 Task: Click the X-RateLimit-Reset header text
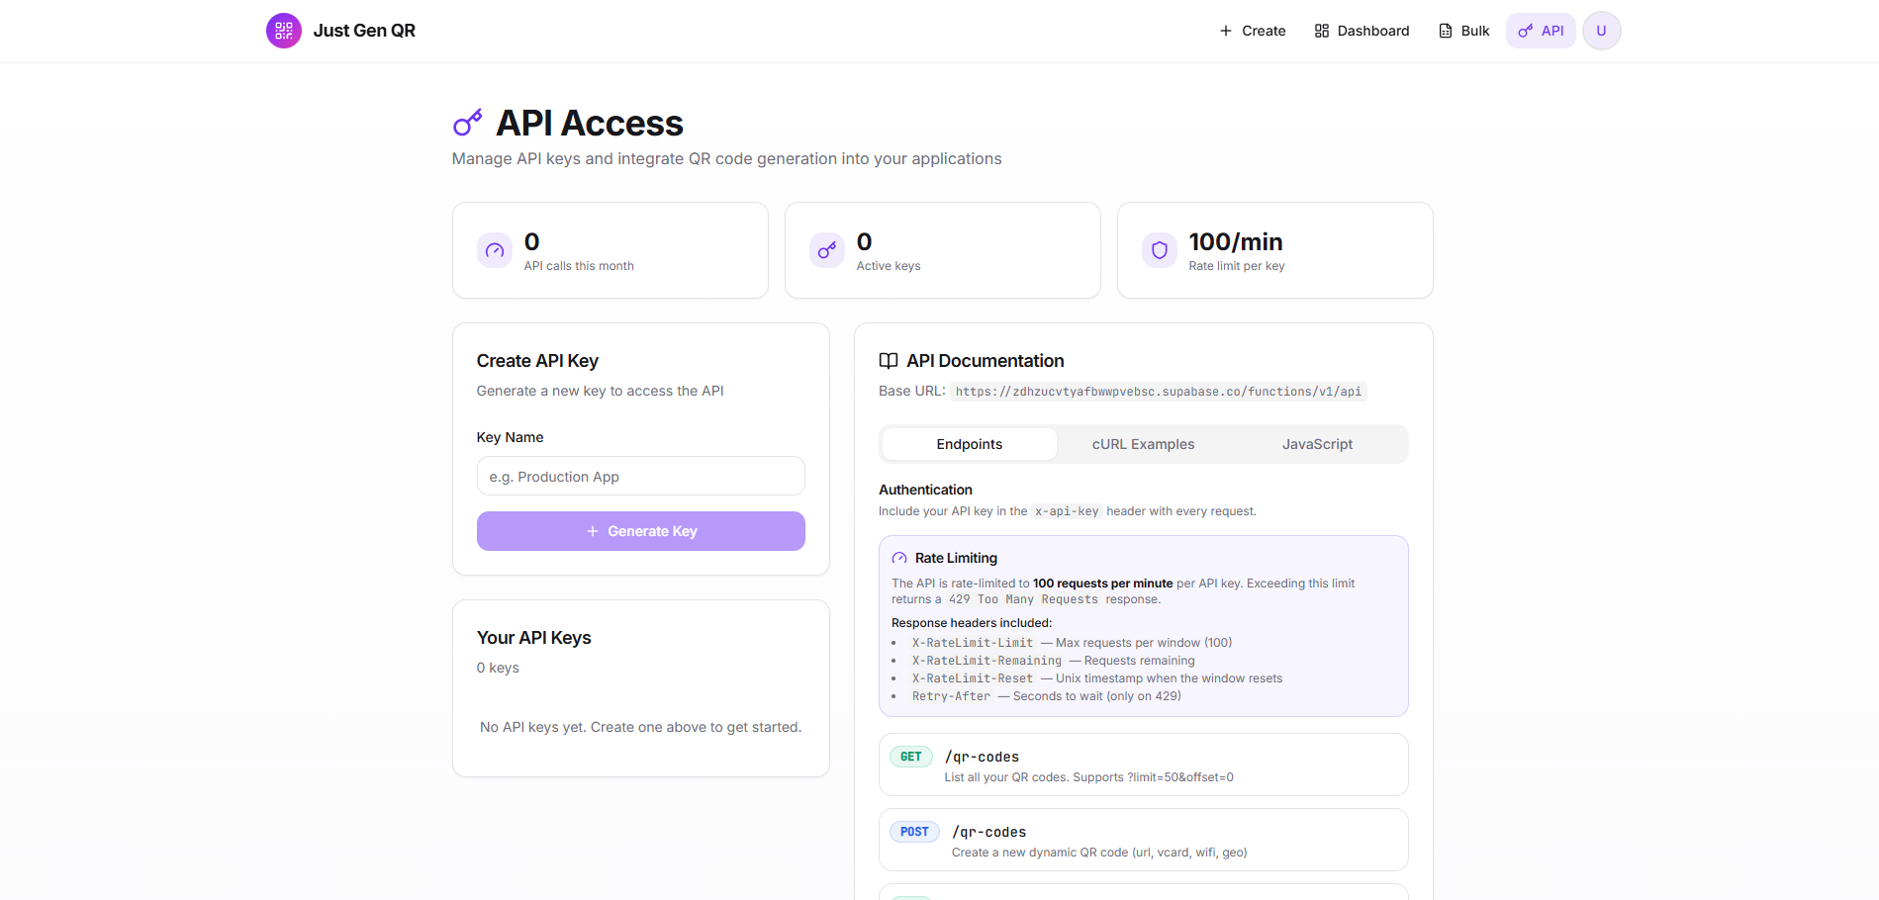click(973, 678)
